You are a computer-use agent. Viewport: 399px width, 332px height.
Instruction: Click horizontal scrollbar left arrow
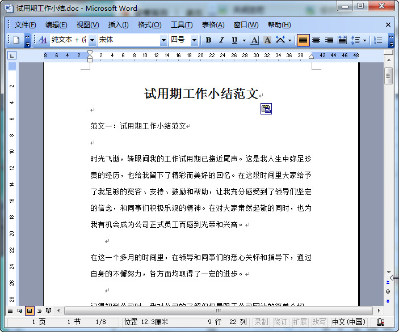pyautogui.click(x=58, y=310)
